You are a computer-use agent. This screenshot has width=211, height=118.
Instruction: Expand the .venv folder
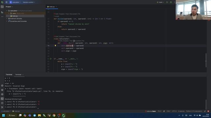[x=9, y=13]
